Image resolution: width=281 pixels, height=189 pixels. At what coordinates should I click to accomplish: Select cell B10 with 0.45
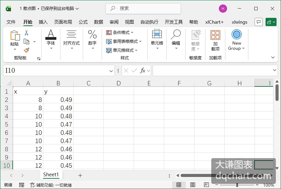click(x=58, y=165)
